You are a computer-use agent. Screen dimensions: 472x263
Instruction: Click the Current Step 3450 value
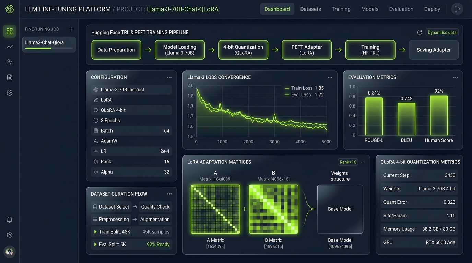pos(450,175)
